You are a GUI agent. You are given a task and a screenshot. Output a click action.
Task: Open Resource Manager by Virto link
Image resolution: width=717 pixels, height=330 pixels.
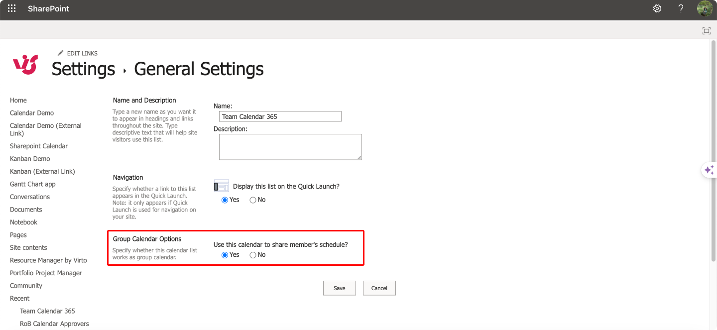(x=48, y=260)
